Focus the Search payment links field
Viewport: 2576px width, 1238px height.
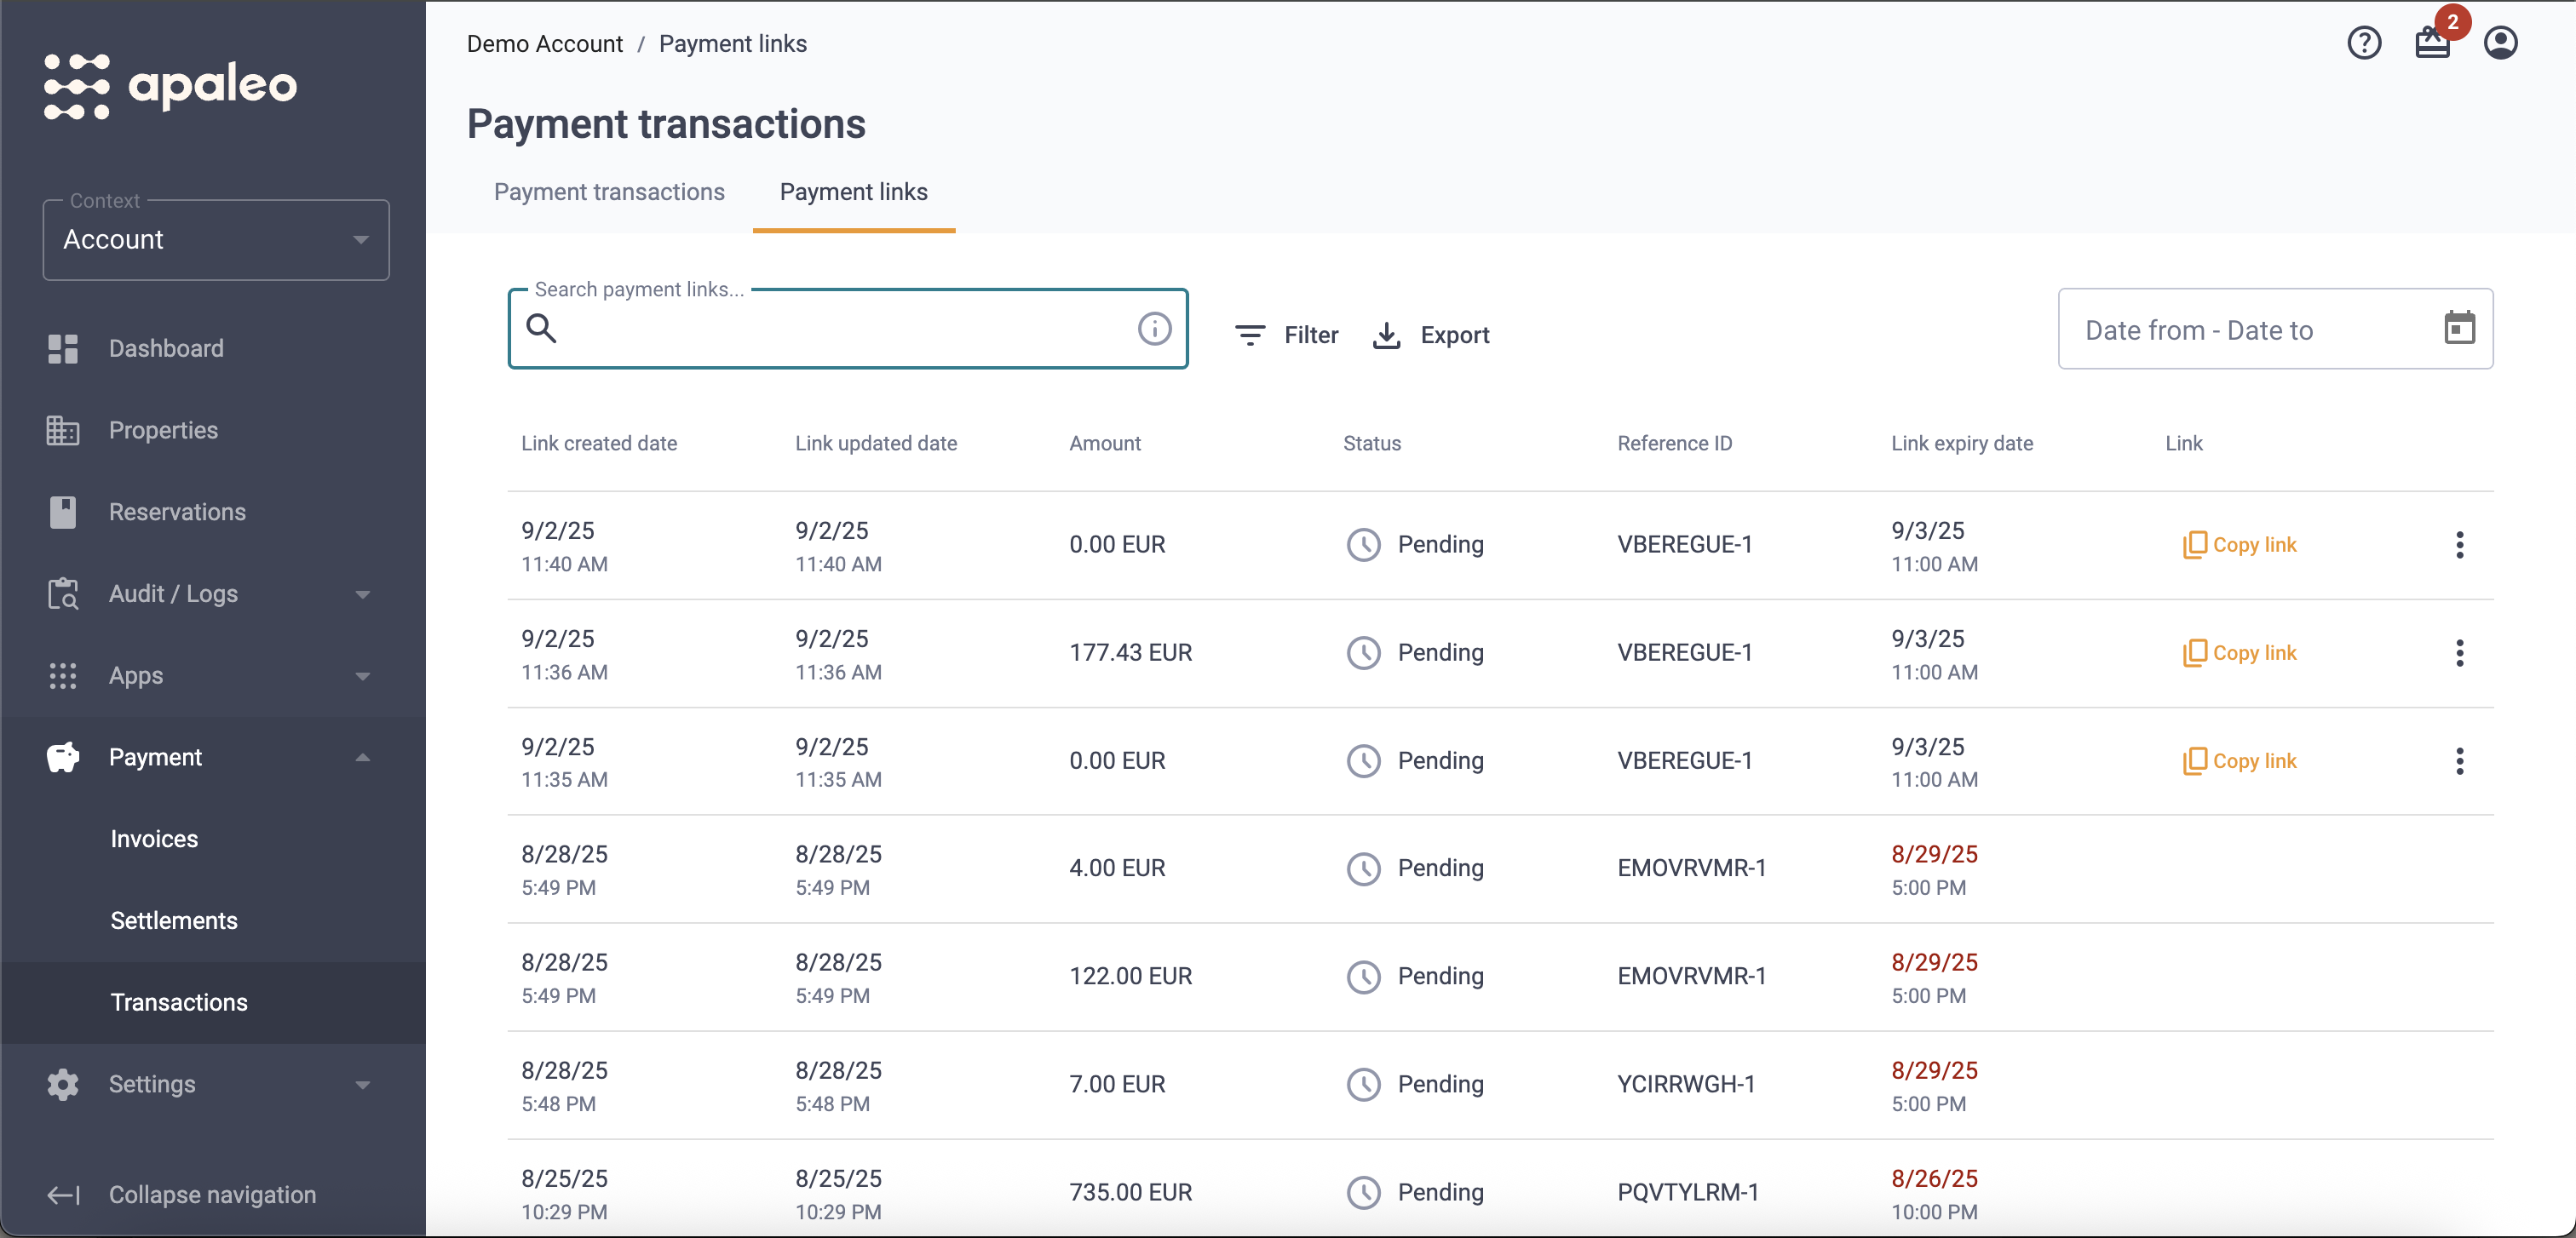click(x=847, y=329)
